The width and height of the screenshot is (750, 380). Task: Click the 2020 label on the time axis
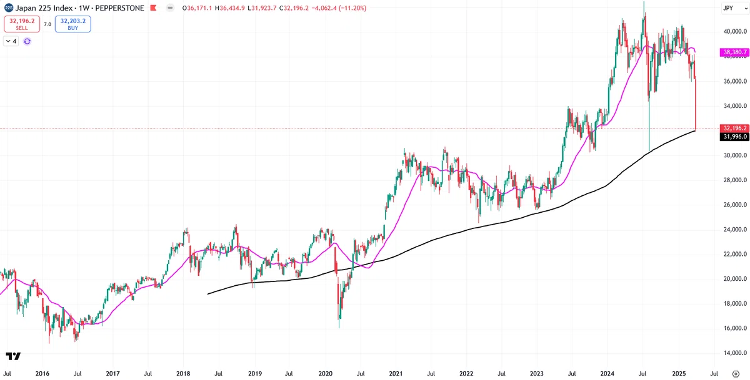click(x=326, y=374)
